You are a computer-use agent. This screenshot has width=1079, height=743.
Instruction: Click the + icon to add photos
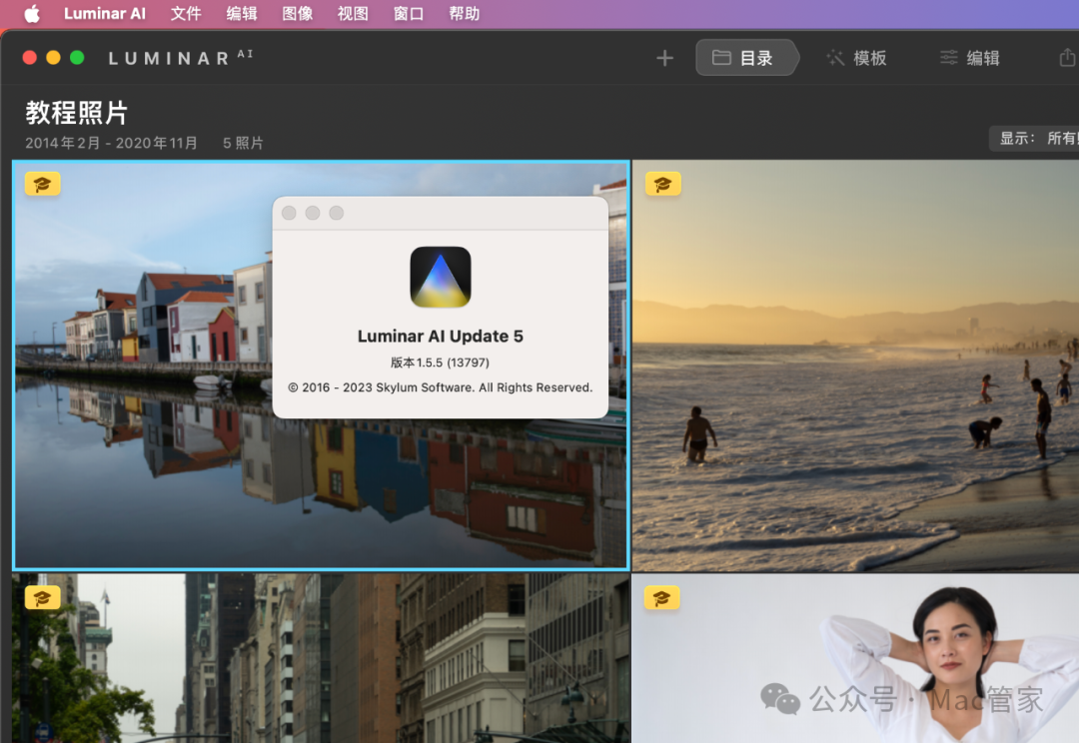click(x=663, y=57)
